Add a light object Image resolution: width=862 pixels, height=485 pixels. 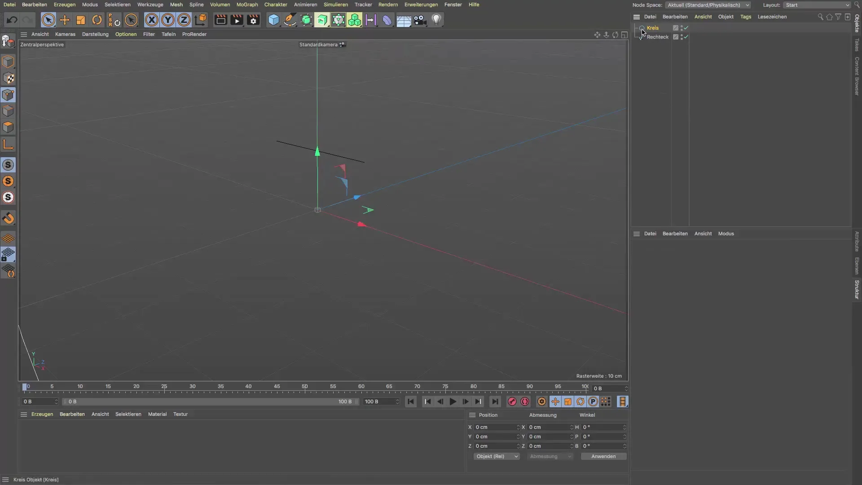pos(436,20)
